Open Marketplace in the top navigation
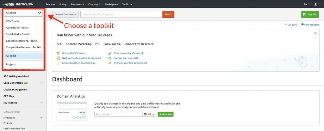Screen dimensions: 324x131 point(111,4)
